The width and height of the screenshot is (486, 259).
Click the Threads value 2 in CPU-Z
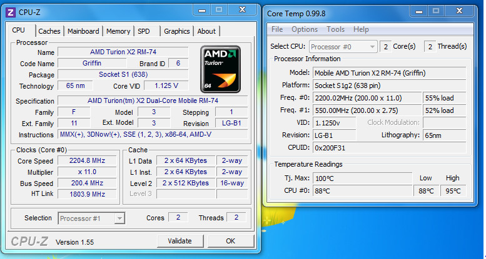click(x=236, y=217)
